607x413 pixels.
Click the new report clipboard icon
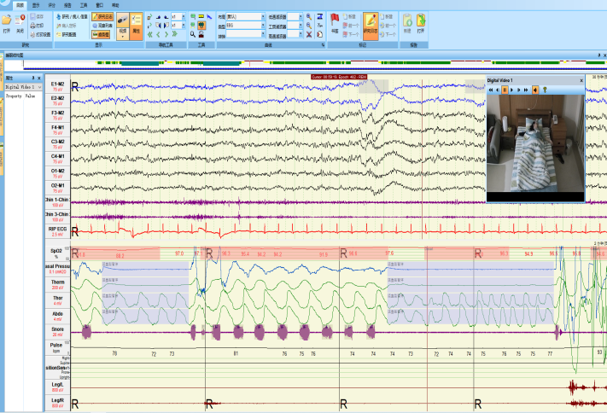coord(407,20)
